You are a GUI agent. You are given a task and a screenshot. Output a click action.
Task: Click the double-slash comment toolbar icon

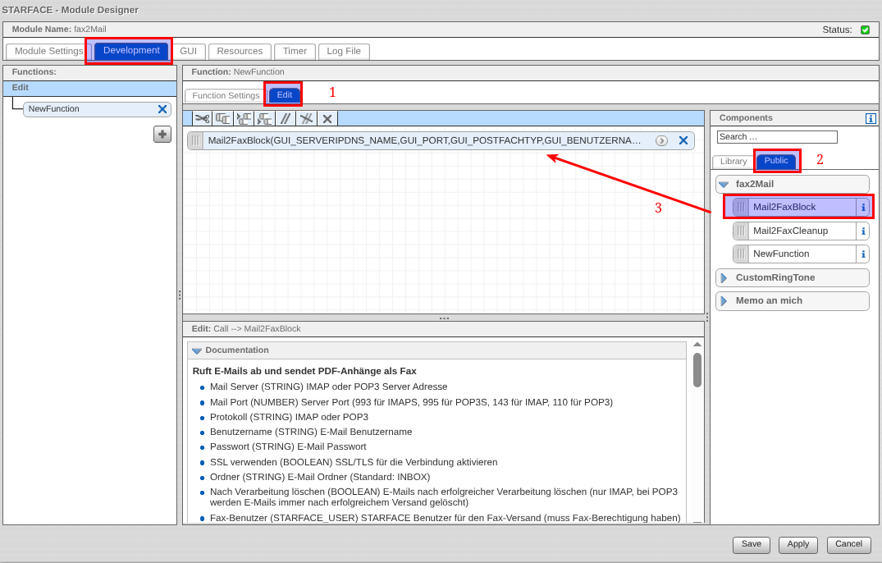[x=286, y=118]
